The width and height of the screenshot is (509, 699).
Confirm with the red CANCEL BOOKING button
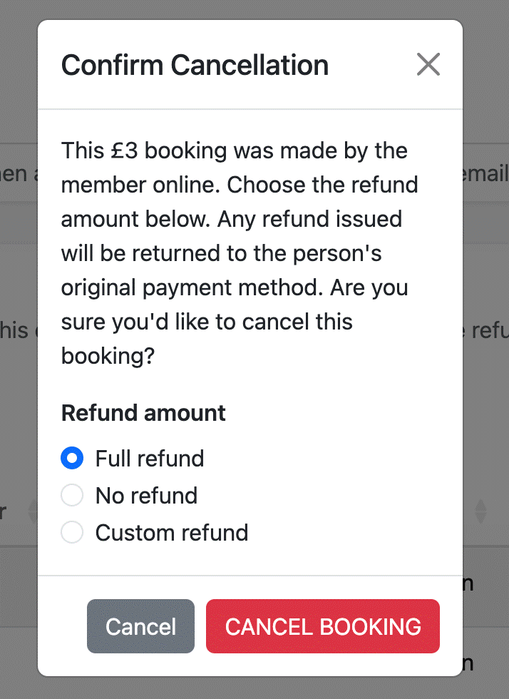(323, 626)
